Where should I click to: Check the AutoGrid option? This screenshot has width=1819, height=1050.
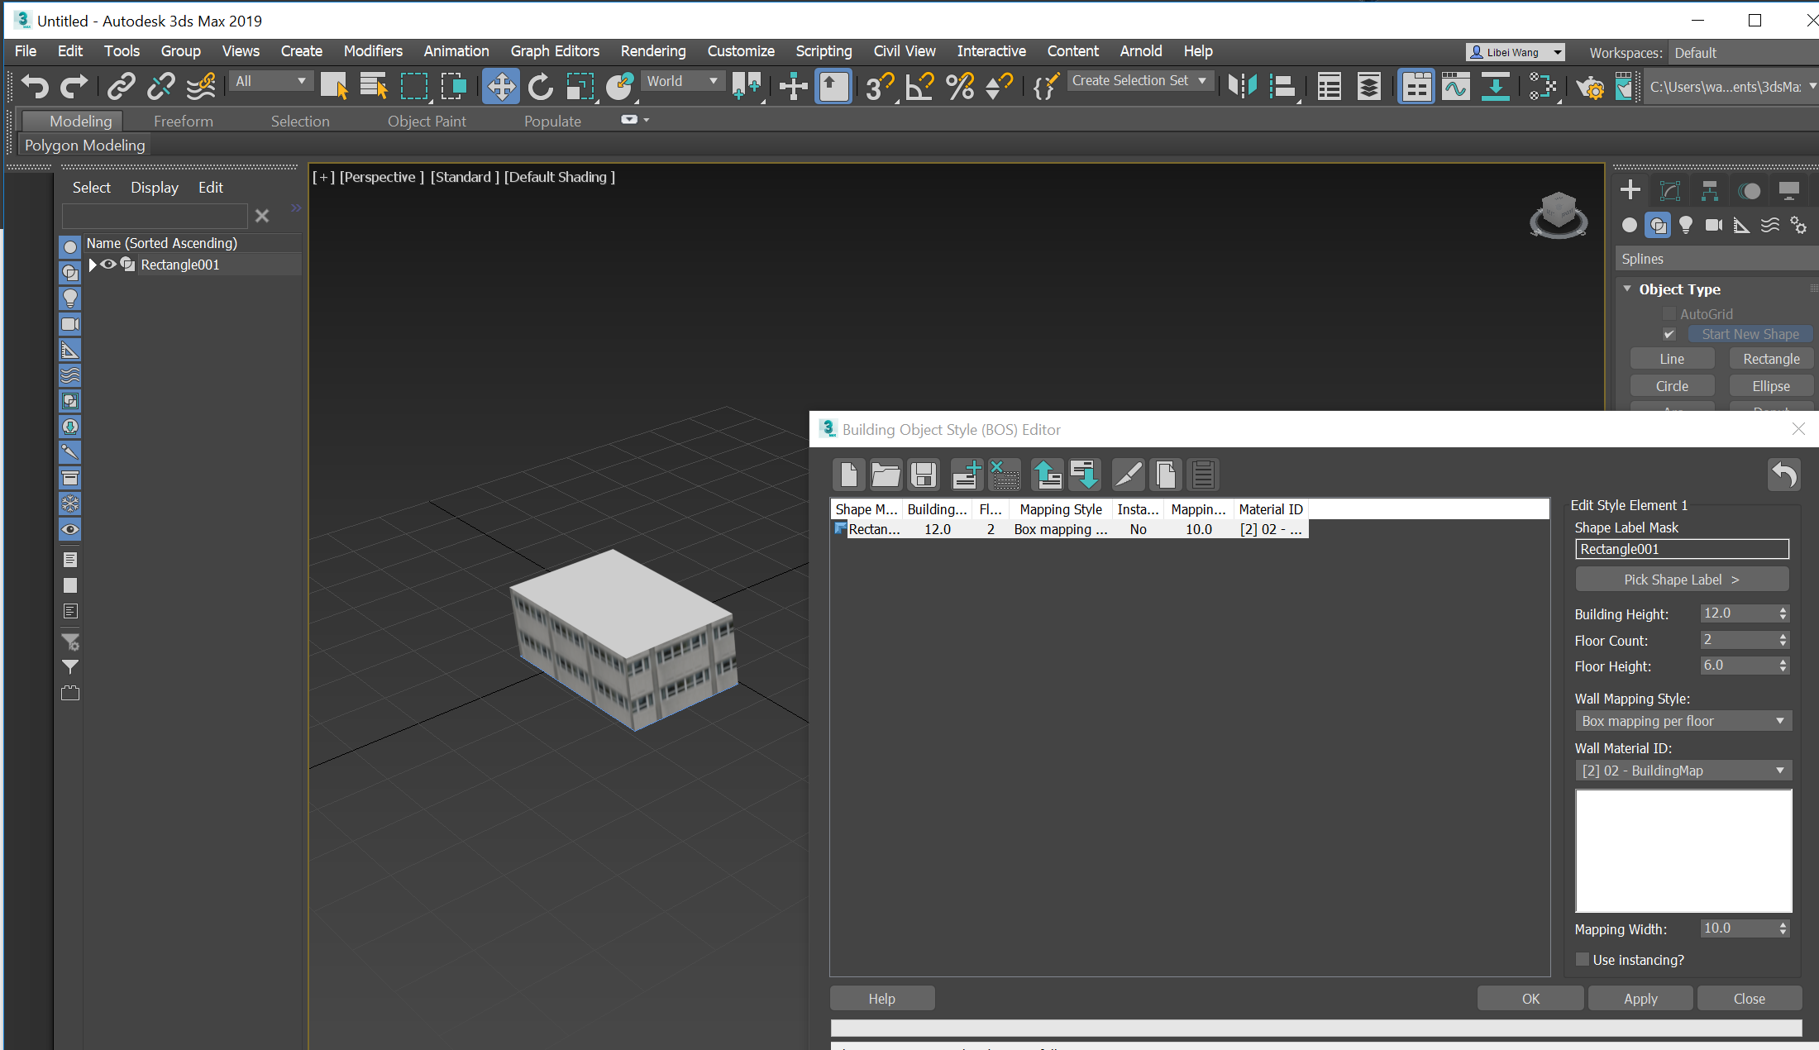coord(1669,313)
